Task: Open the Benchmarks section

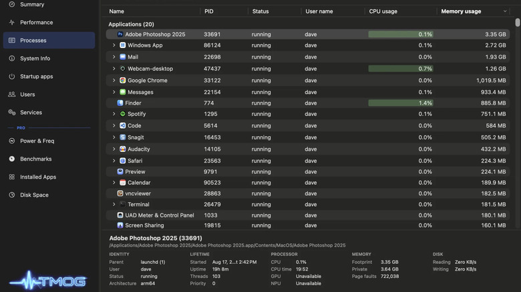Action: pos(49,159)
